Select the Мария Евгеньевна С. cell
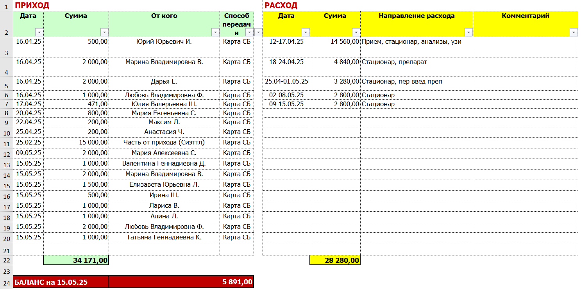The image size is (581, 289). tap(164, 113)
